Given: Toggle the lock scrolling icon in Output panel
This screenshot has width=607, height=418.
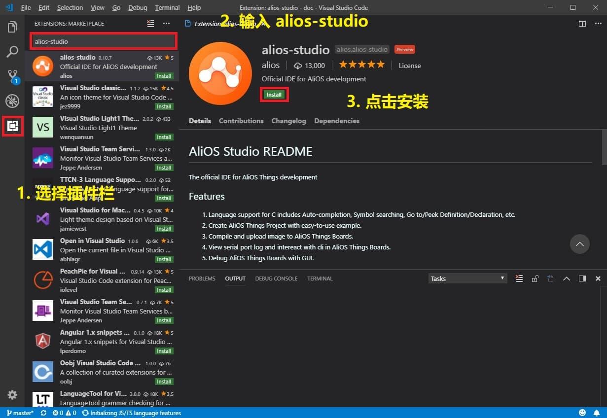Looking at the screenshot, I should 535,279.
